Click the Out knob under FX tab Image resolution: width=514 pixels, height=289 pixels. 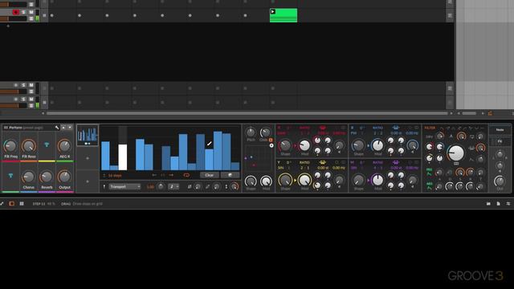click(500, 181)
